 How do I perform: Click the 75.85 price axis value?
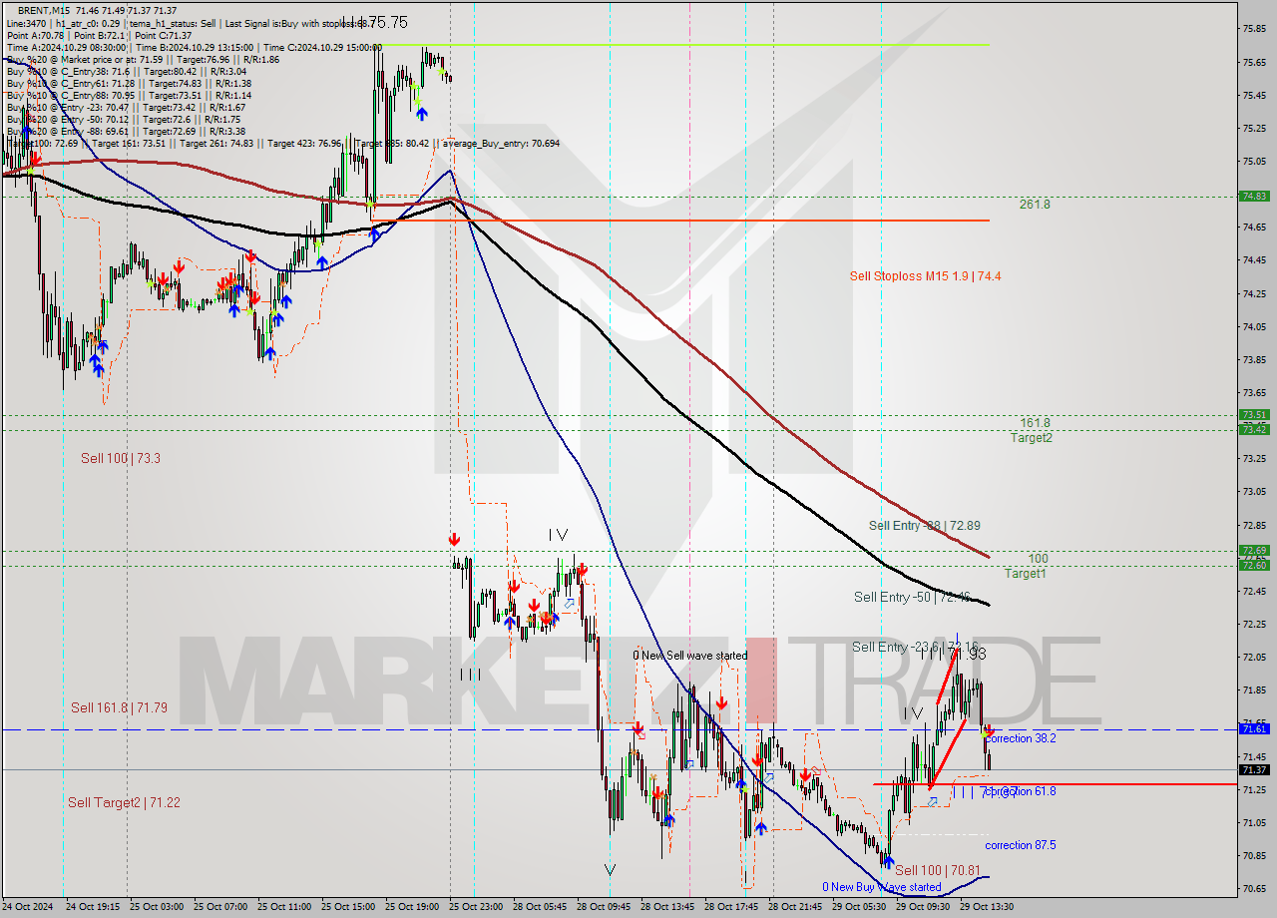(x=1254, y=29)
